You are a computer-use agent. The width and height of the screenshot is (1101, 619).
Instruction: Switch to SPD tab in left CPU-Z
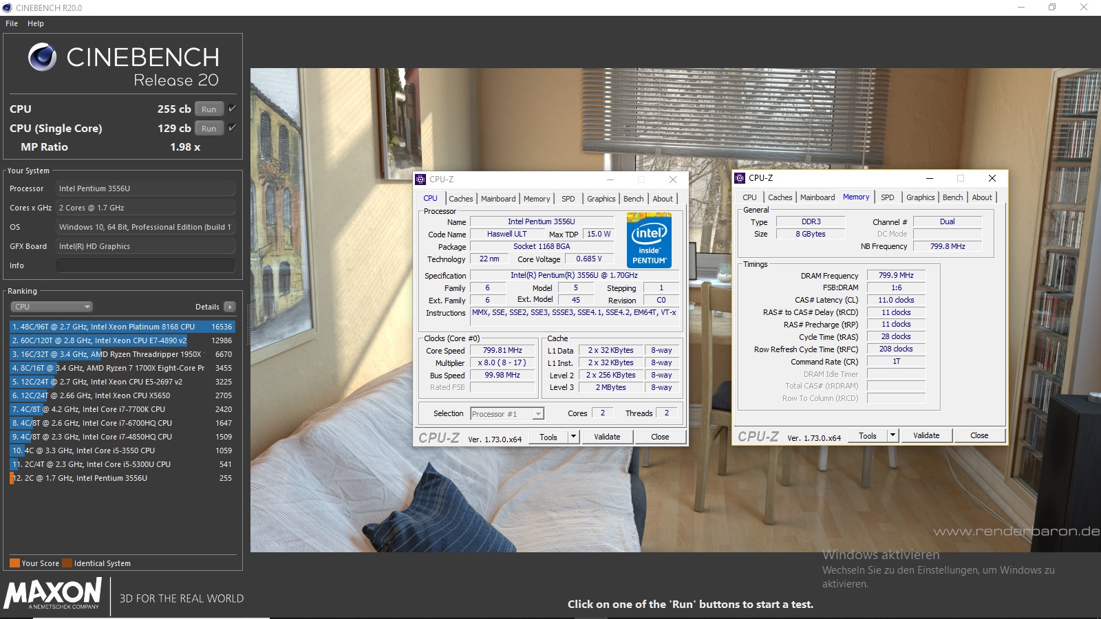click(x=568, y=199)
